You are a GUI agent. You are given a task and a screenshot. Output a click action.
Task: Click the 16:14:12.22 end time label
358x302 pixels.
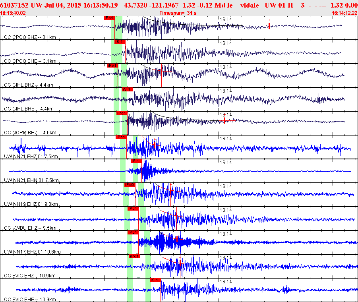pyautogui.click(x=344, y=13)
